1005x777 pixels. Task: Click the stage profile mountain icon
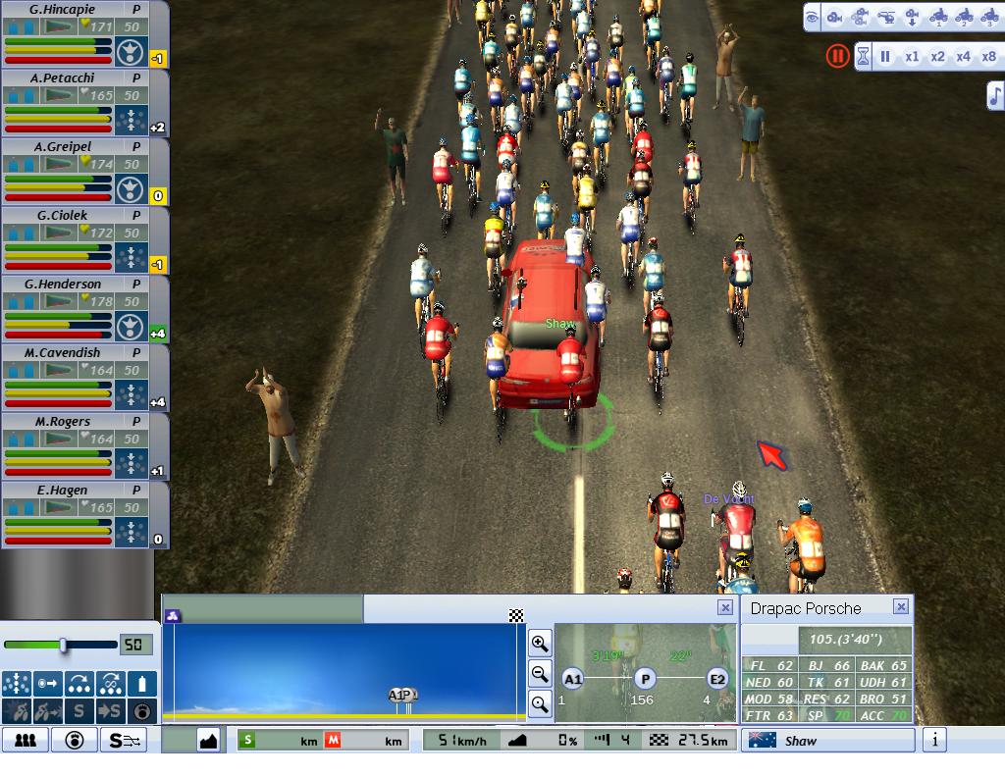pos(208,741)
